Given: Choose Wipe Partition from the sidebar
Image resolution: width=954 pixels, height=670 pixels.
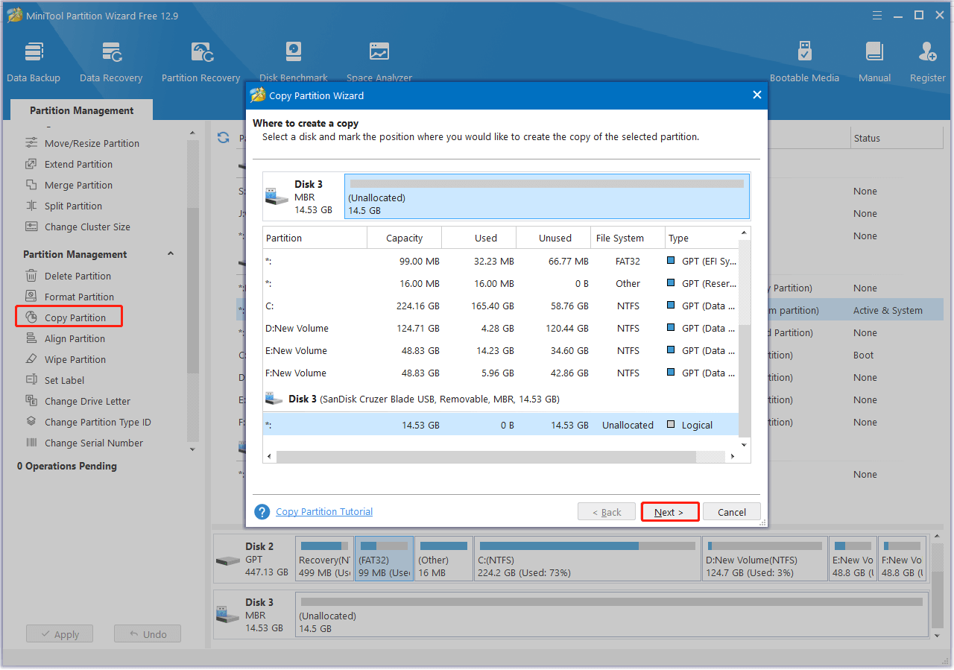Looking at the screenshot, I should click(75, 359).
